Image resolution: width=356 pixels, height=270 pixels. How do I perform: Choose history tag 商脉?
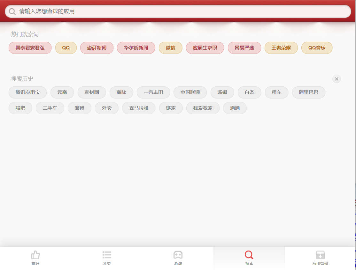tap(121, 92)
